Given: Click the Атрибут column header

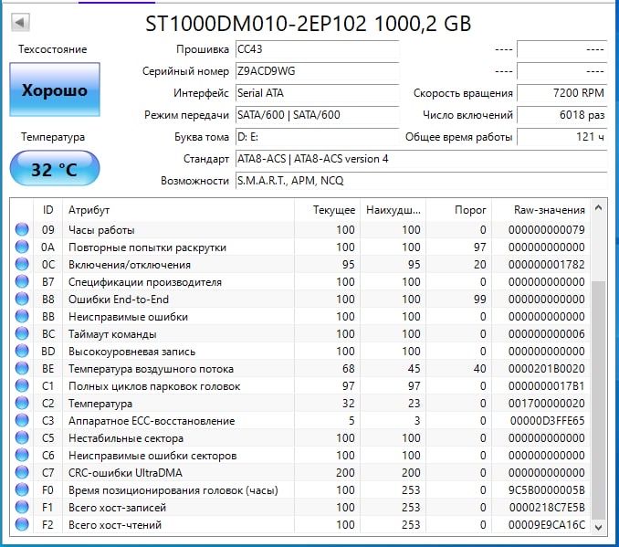Looking at the screenshot, I should tap(178, 210).
